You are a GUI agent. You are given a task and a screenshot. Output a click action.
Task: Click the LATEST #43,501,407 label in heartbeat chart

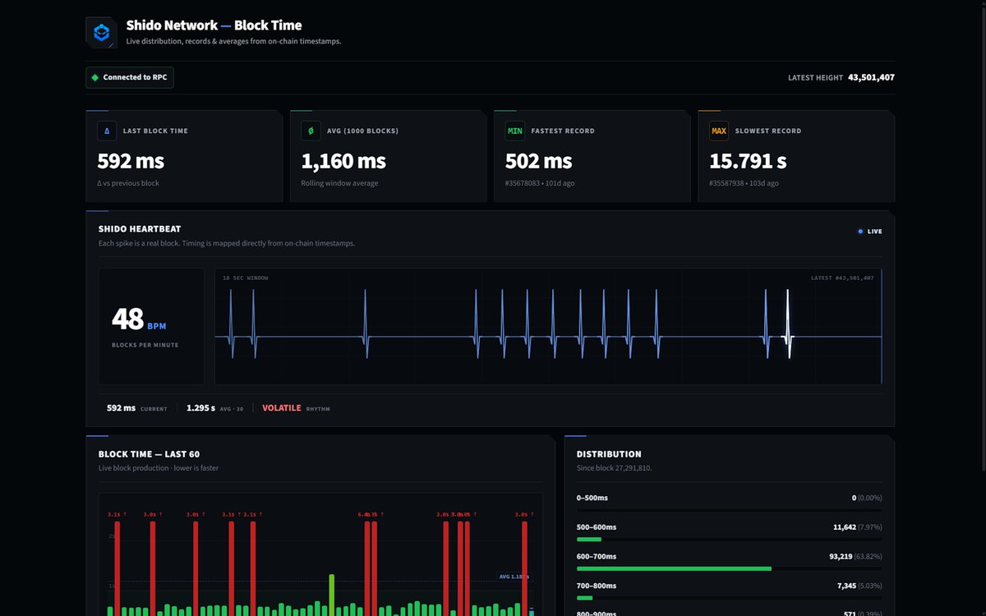[x=842, y=278]
